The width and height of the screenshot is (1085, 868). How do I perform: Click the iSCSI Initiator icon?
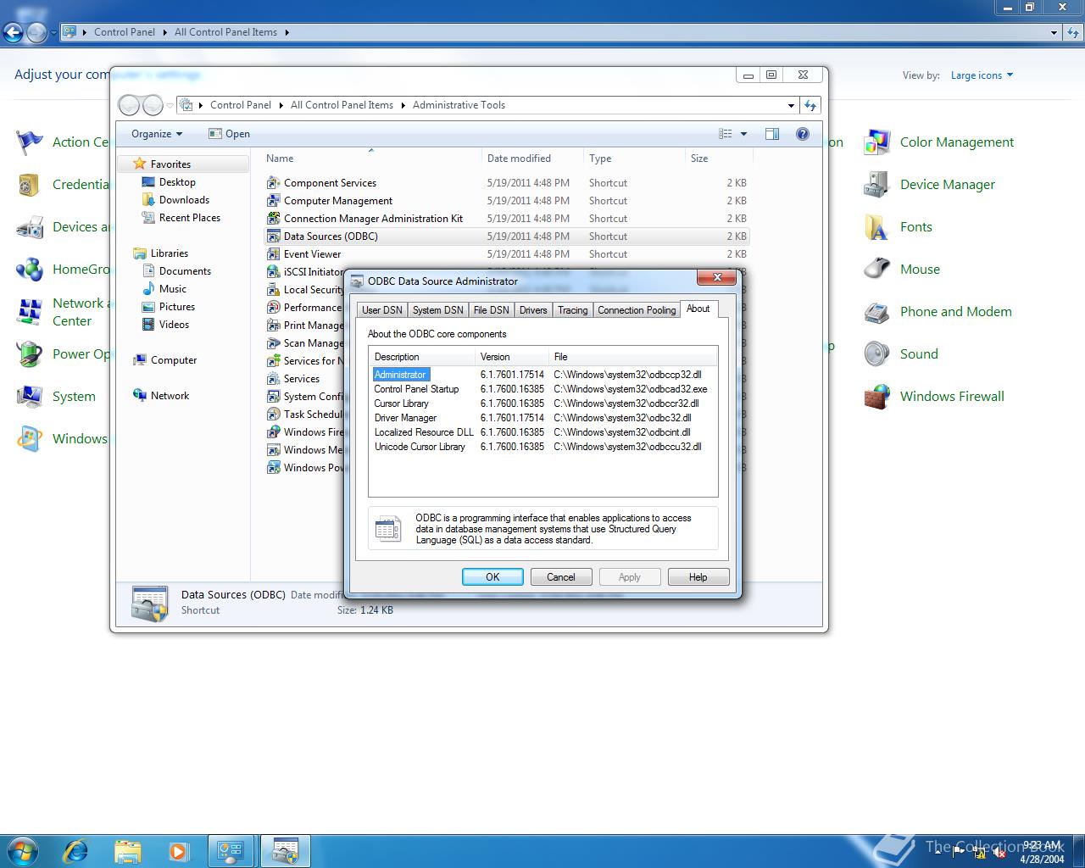pos(274,272)
